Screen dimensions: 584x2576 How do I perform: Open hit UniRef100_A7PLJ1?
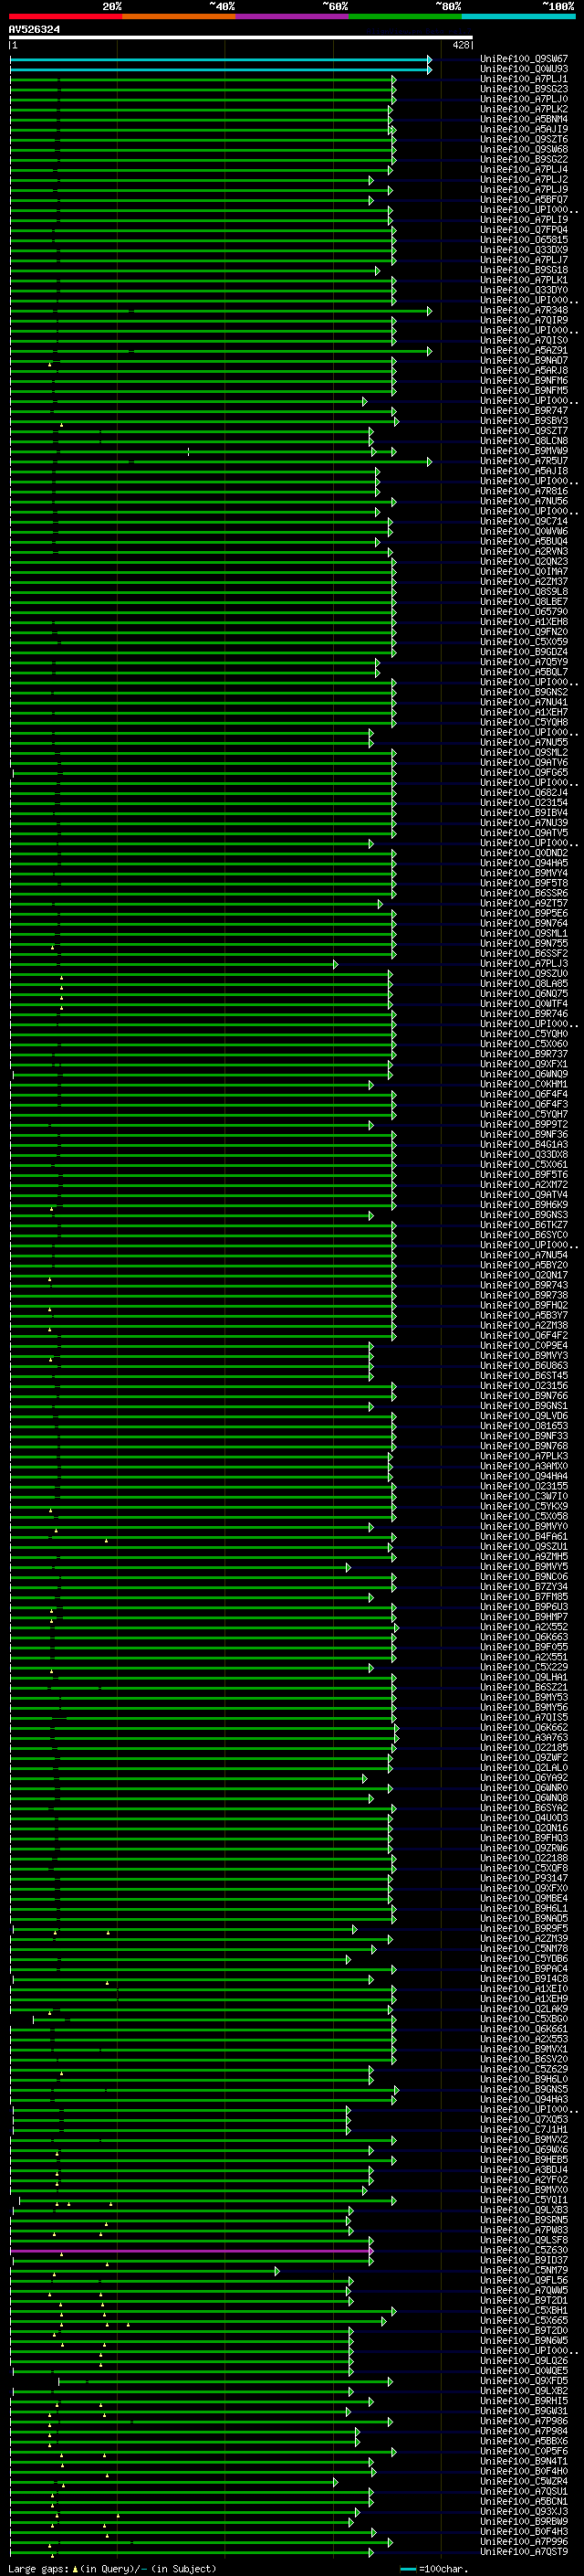[524, 80]
